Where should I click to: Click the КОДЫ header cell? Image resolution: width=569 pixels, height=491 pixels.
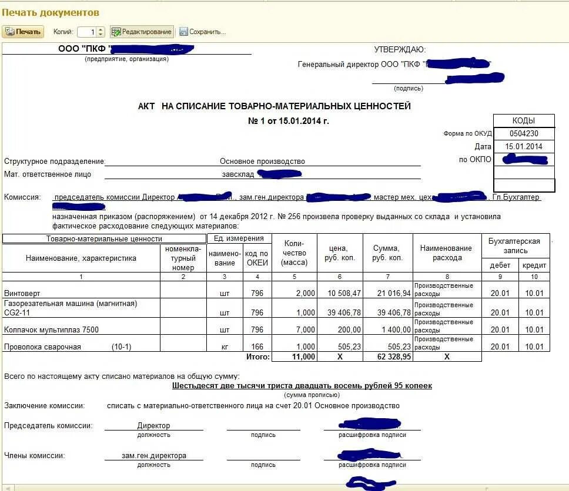524,121
